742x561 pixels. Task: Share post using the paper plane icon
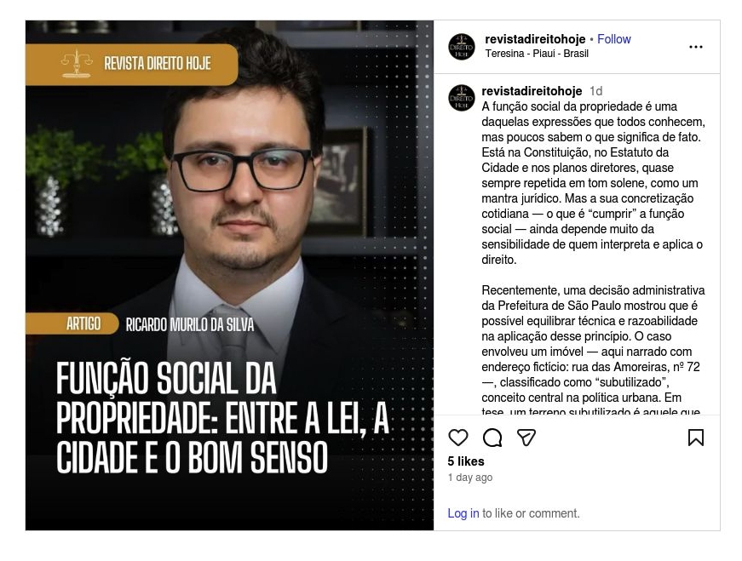(526, 438)
